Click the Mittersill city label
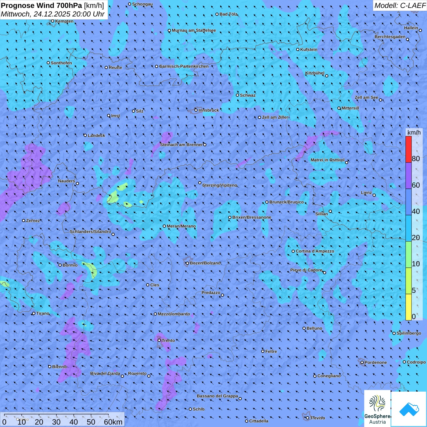This screenshot has height=427, width=427. point(350,108)
